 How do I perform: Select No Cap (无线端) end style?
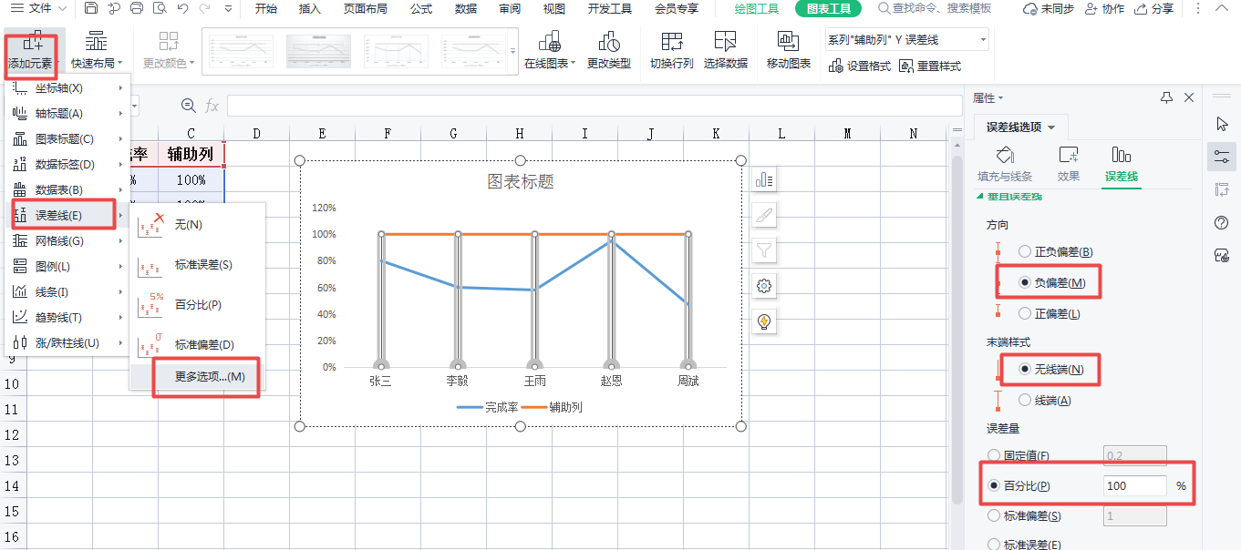(1050, 369)
